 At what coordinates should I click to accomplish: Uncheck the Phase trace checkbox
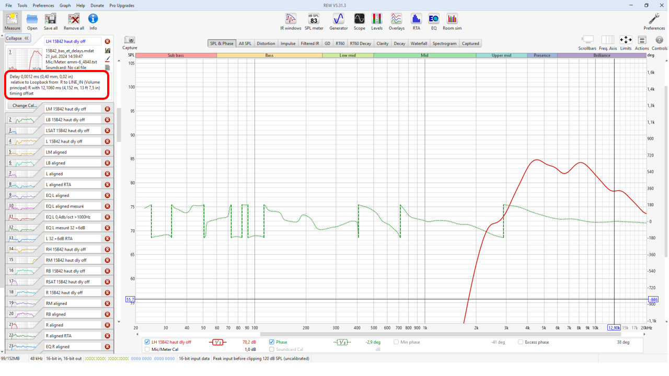point(272,343)
